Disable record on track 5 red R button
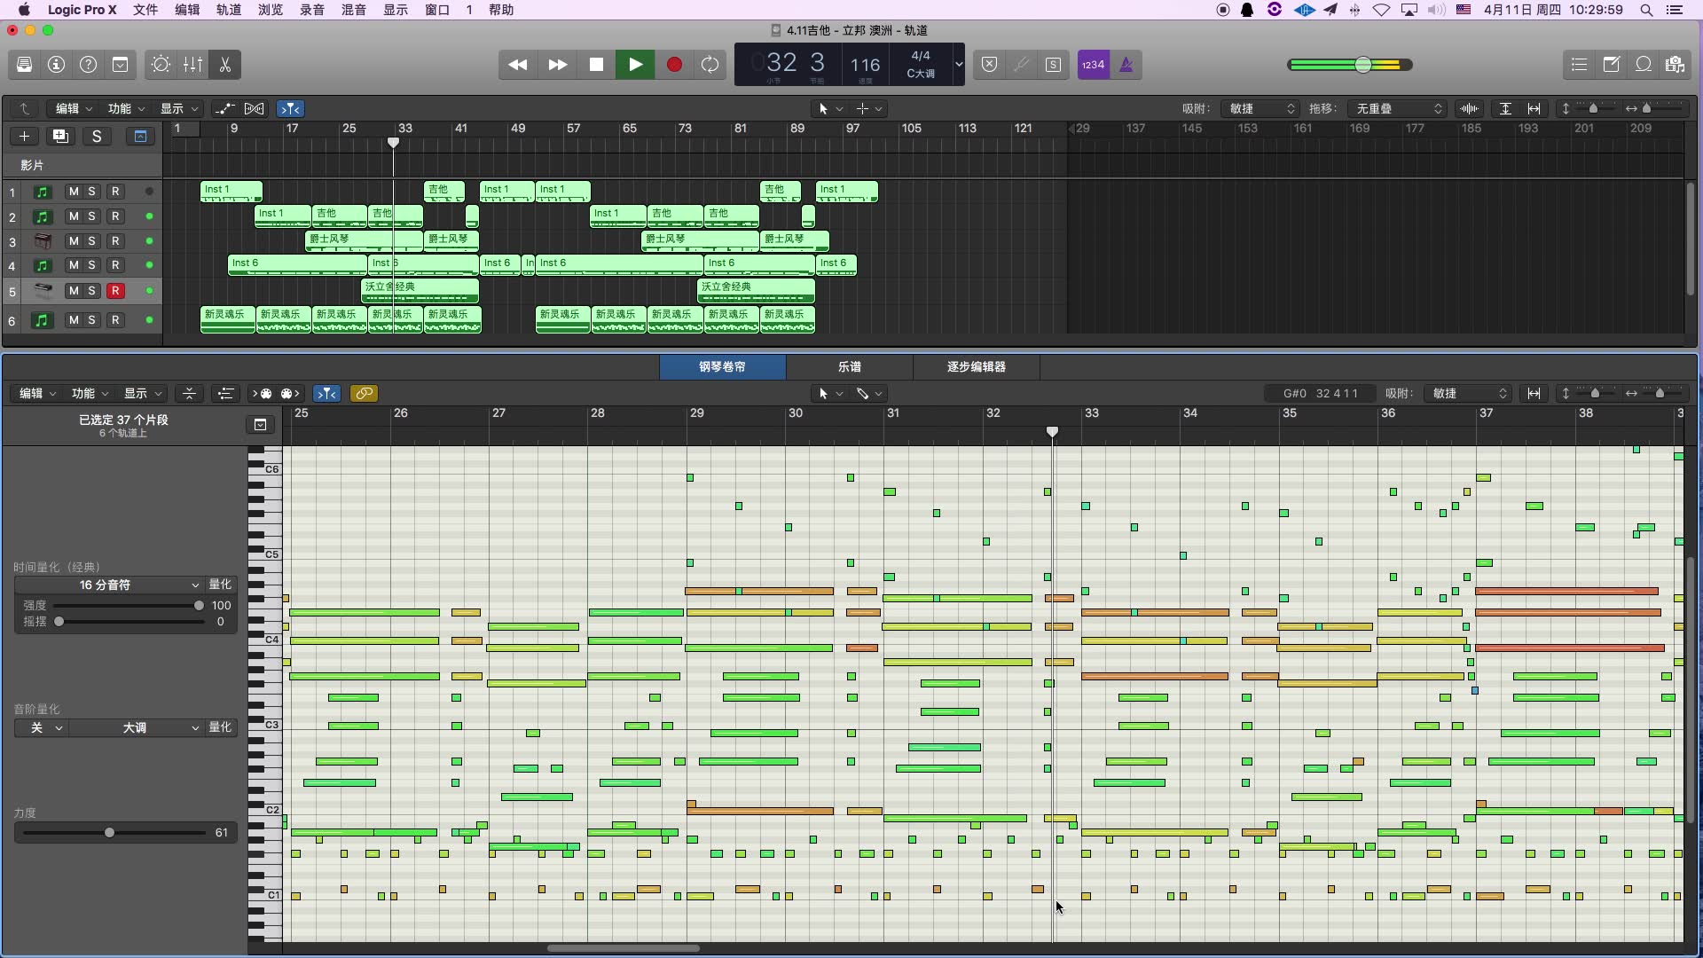The width and height of the screenshot is (1703, 958). [x=114, y=291]
